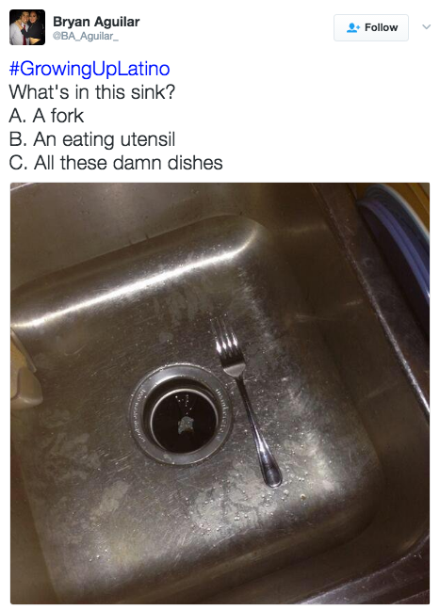
Task: Select the line "C. All these damn dishes"
Action: [116, 163]
